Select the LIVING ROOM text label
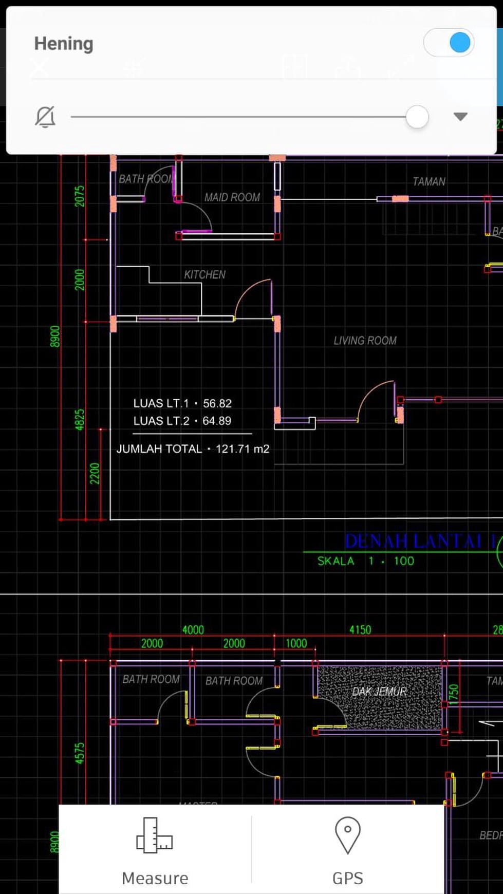503x894 pixels. (x=365, y=341)
